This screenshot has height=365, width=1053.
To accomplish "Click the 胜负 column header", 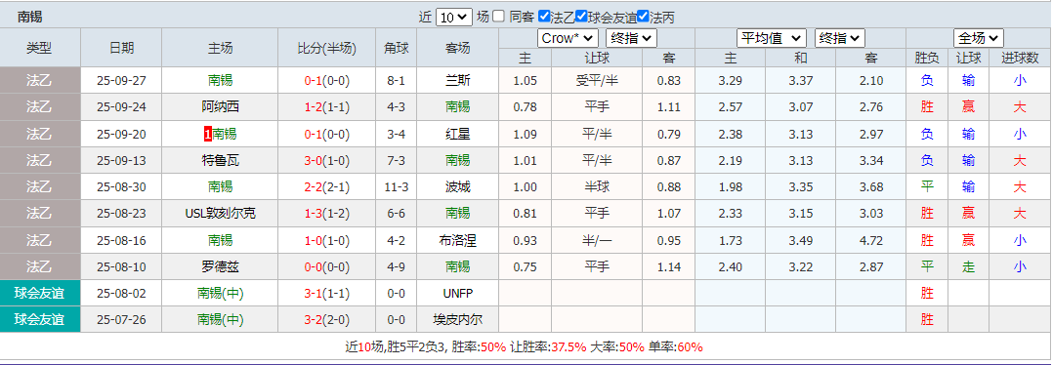I will 927,58.
